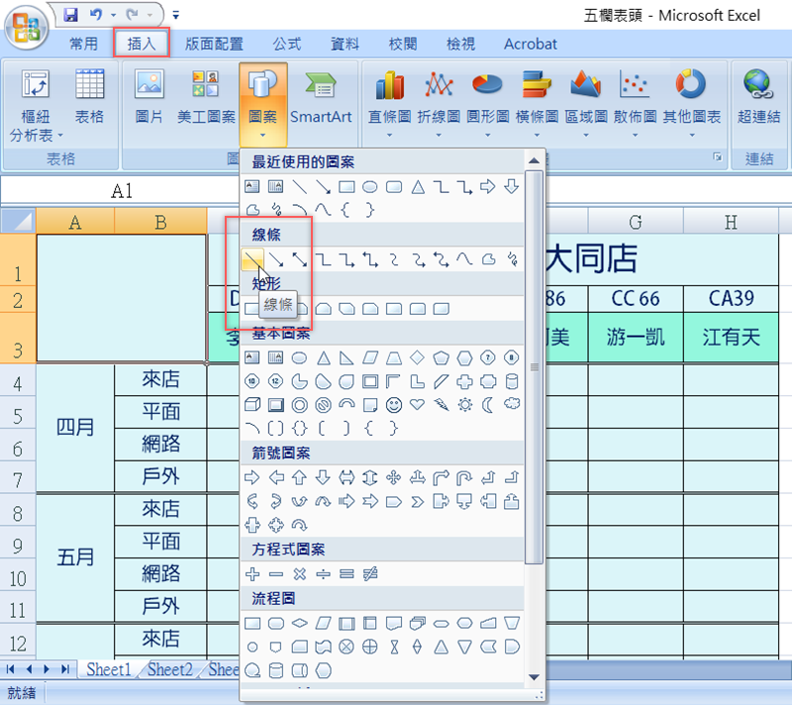Choose the heart shape in 基本圖案
The height and width of the screenshot is (705, 792).
coord(417,404)
